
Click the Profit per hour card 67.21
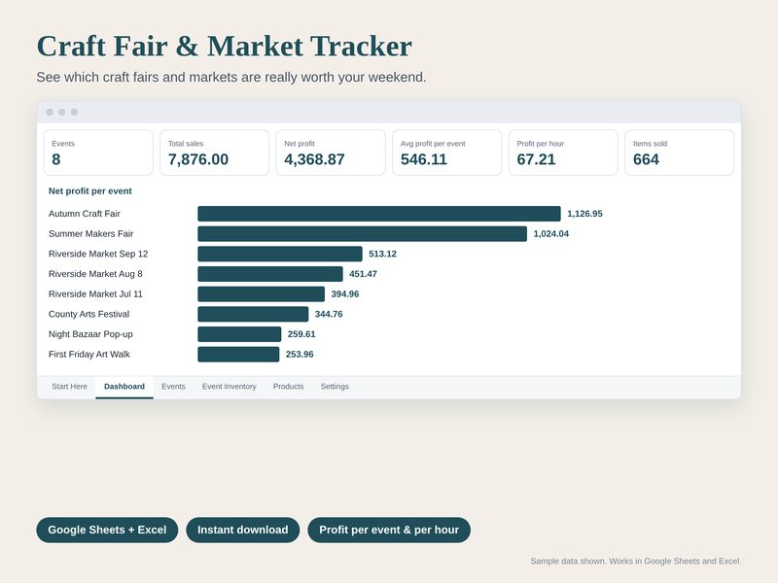click(x=563, y=153)
